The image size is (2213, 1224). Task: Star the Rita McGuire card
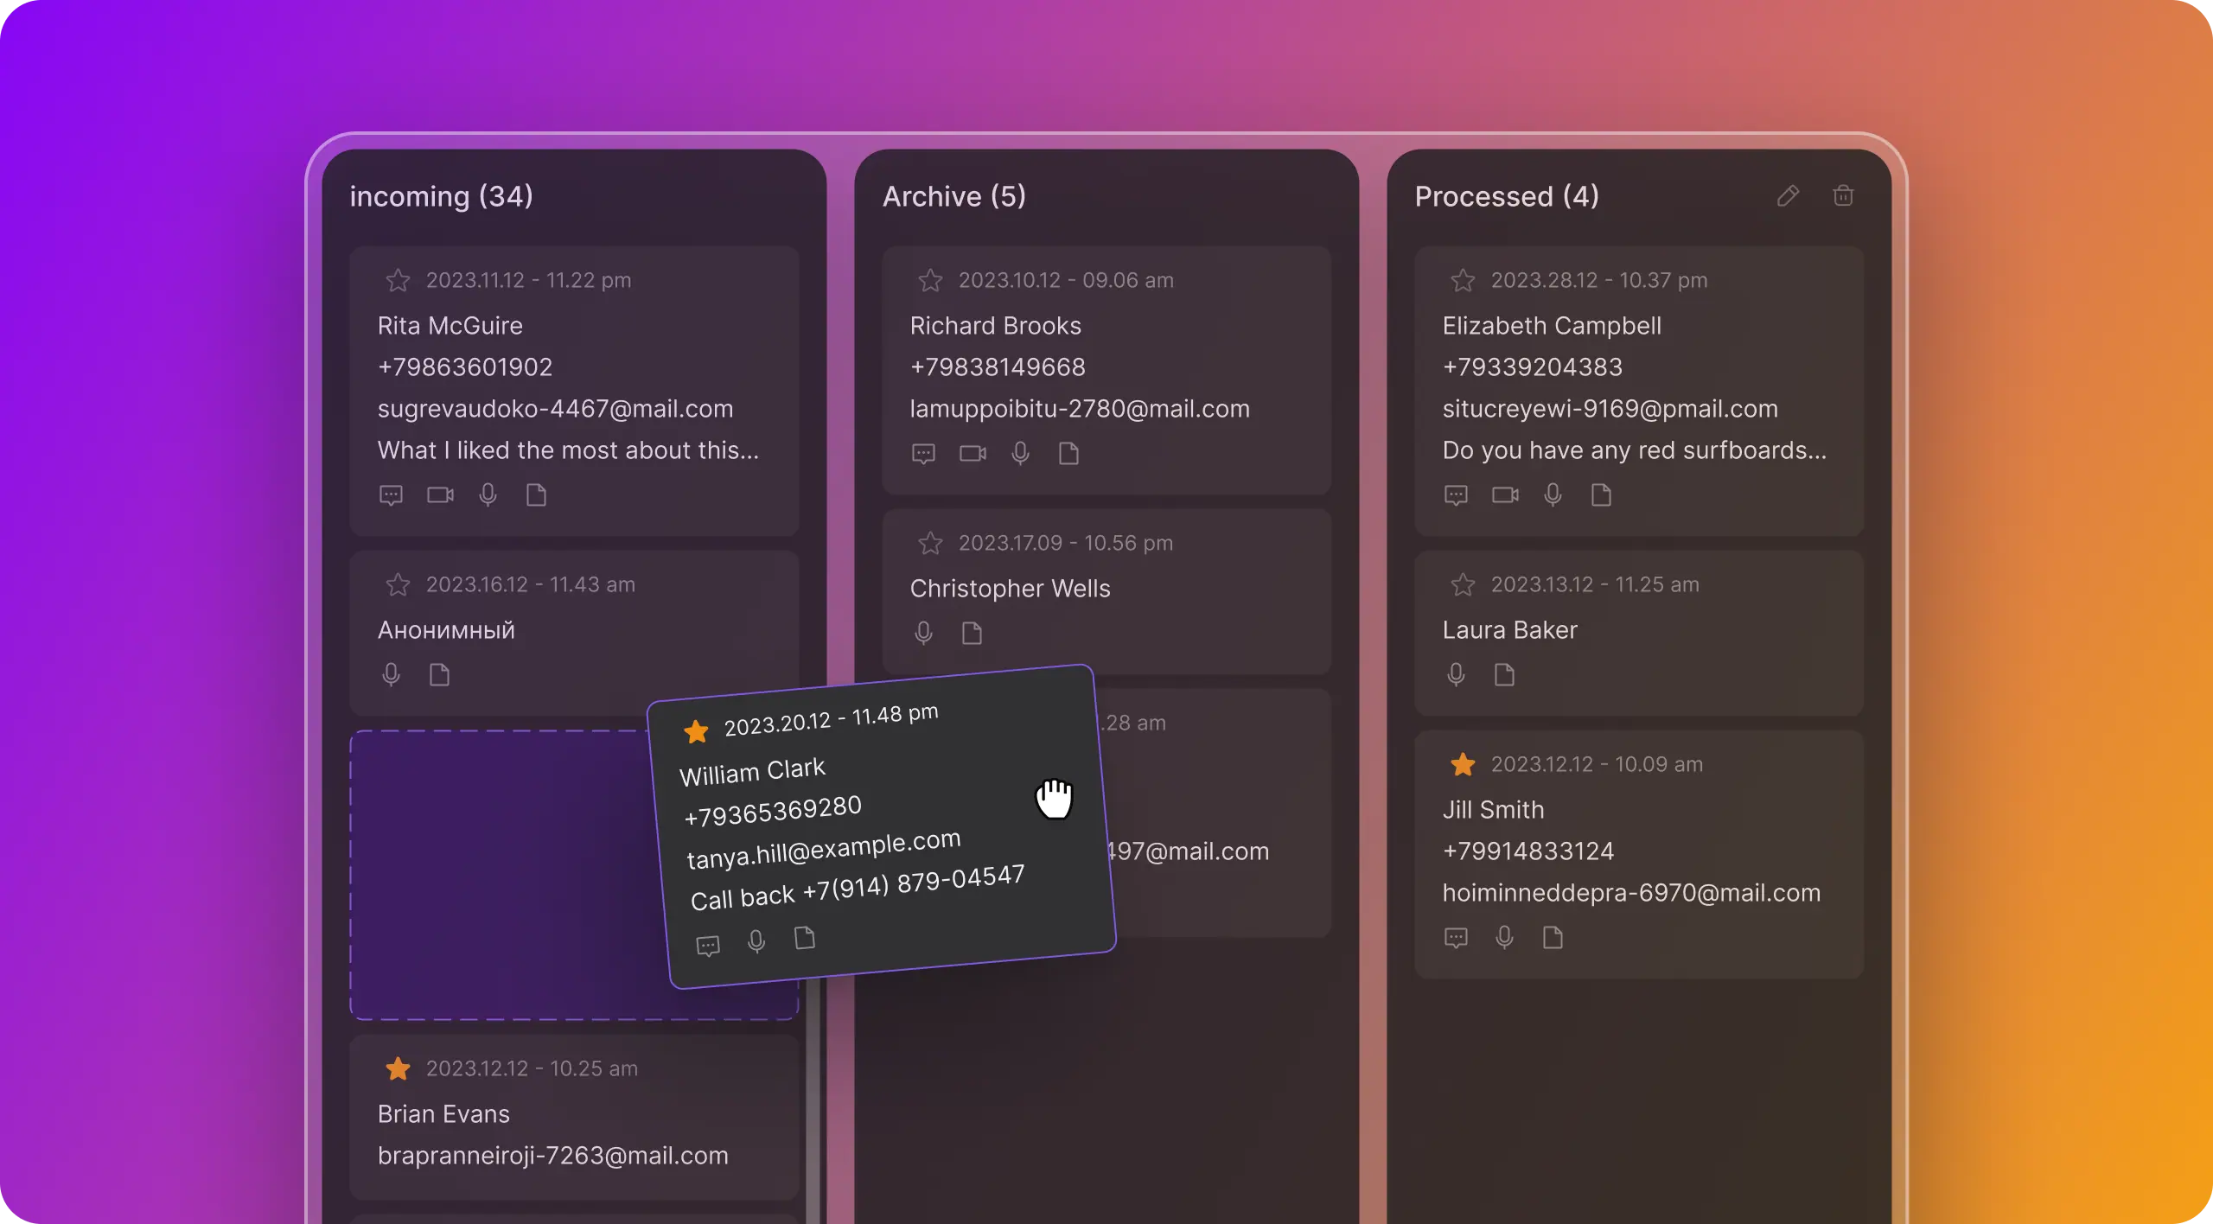point(398,280)
